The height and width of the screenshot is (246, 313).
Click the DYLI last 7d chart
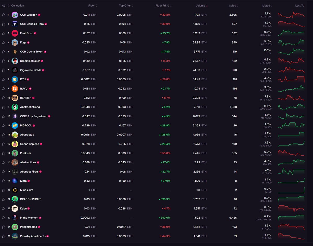291,79
